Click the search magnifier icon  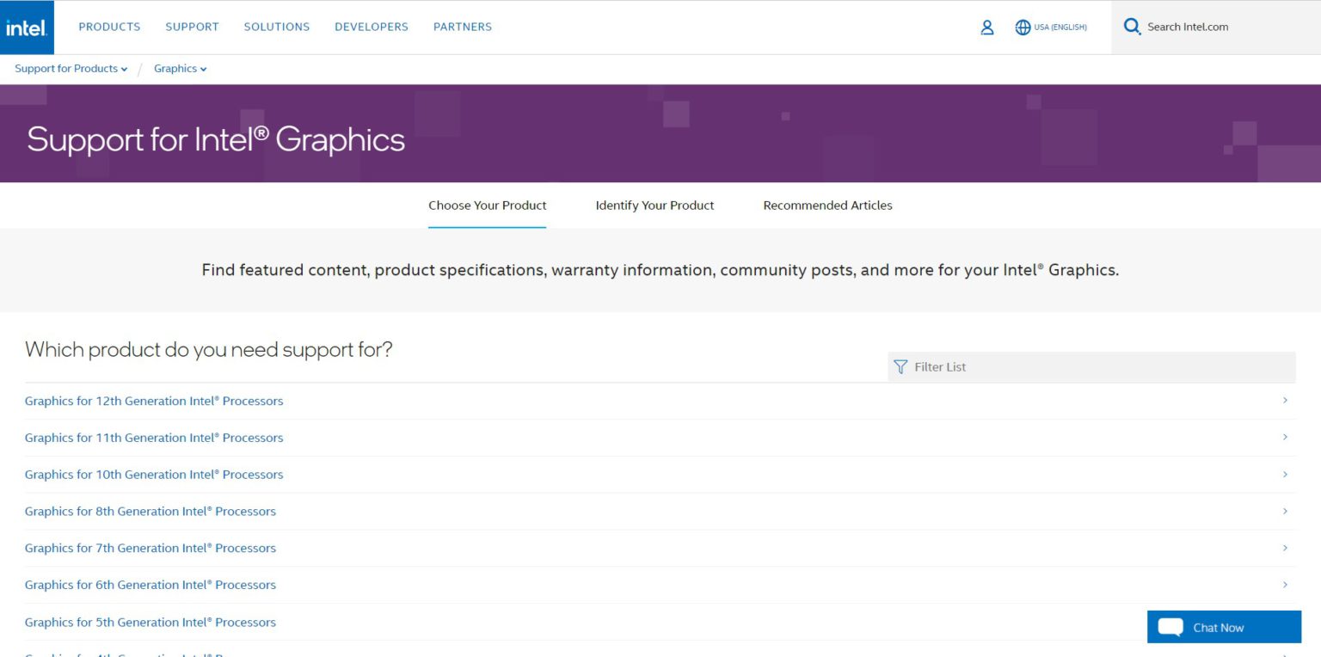[1132, 27]
